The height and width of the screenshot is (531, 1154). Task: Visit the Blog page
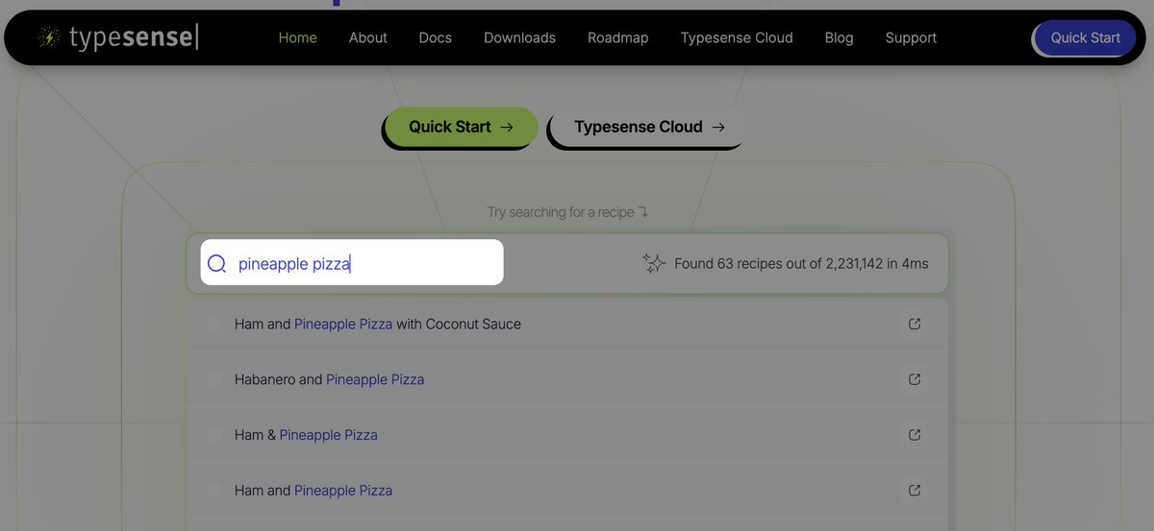pos(839,37)
